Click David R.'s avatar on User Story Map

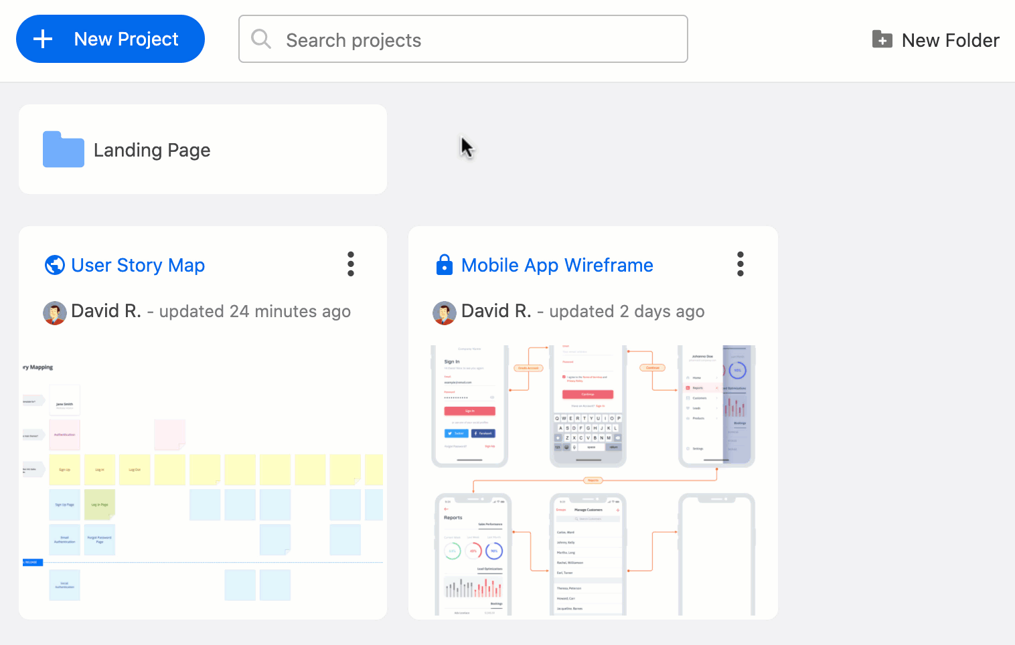point(54,312)
